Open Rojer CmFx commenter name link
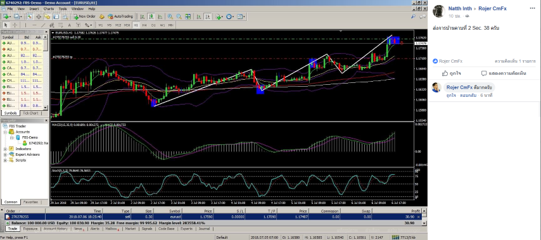This screenshot has width=541, height=240. pyautogui.click(x=460, y=87)
